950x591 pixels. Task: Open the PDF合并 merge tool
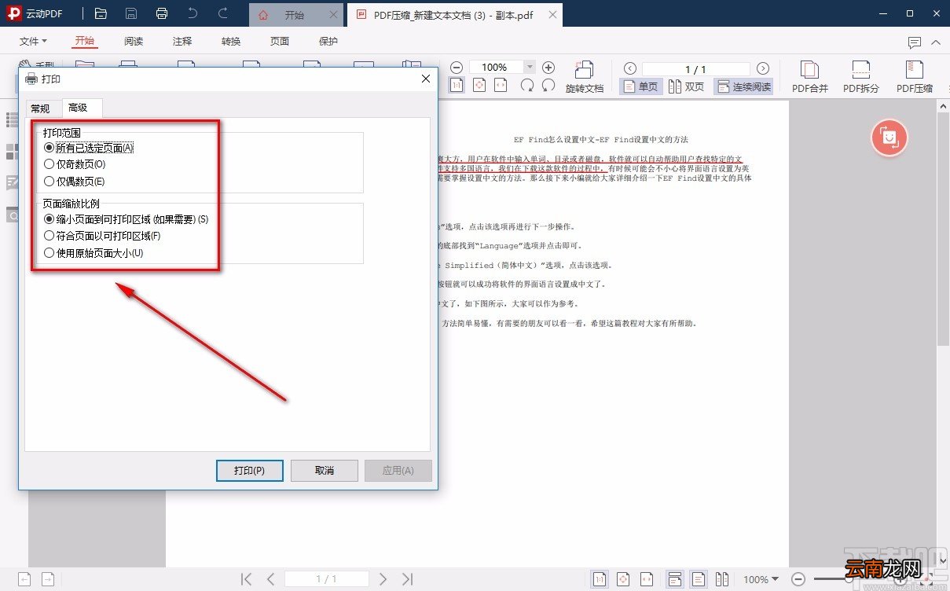coord(810,77)
